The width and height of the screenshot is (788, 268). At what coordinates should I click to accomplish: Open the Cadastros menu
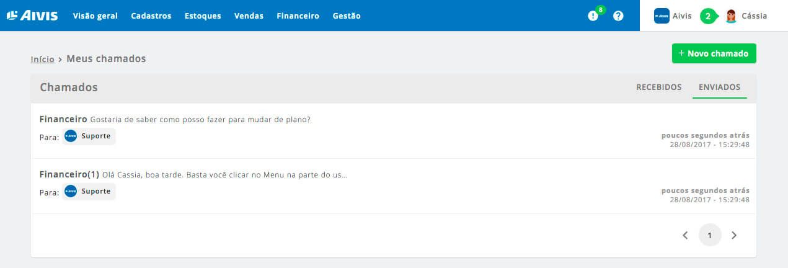point(151,16)
